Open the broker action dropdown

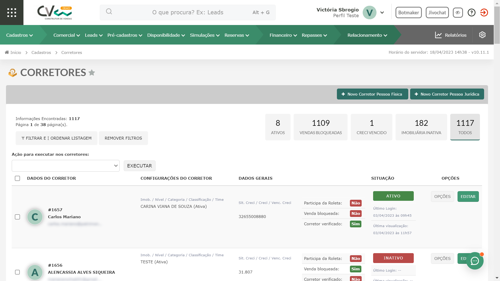click(x=66, y=166)
